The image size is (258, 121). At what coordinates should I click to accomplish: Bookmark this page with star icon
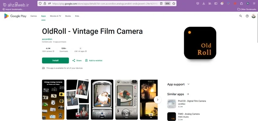pyautogui.click(x=174, y=4)
